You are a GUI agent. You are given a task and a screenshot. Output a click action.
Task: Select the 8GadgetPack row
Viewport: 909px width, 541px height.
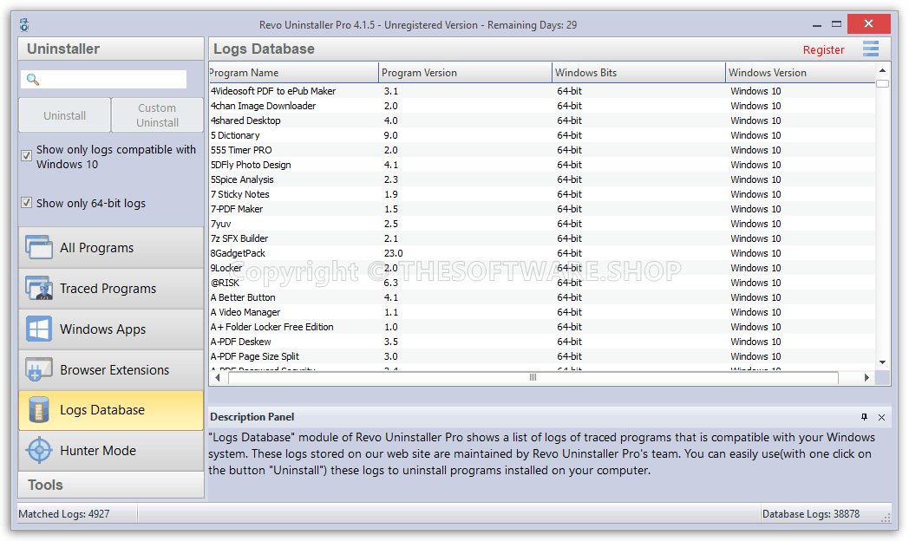542,253
